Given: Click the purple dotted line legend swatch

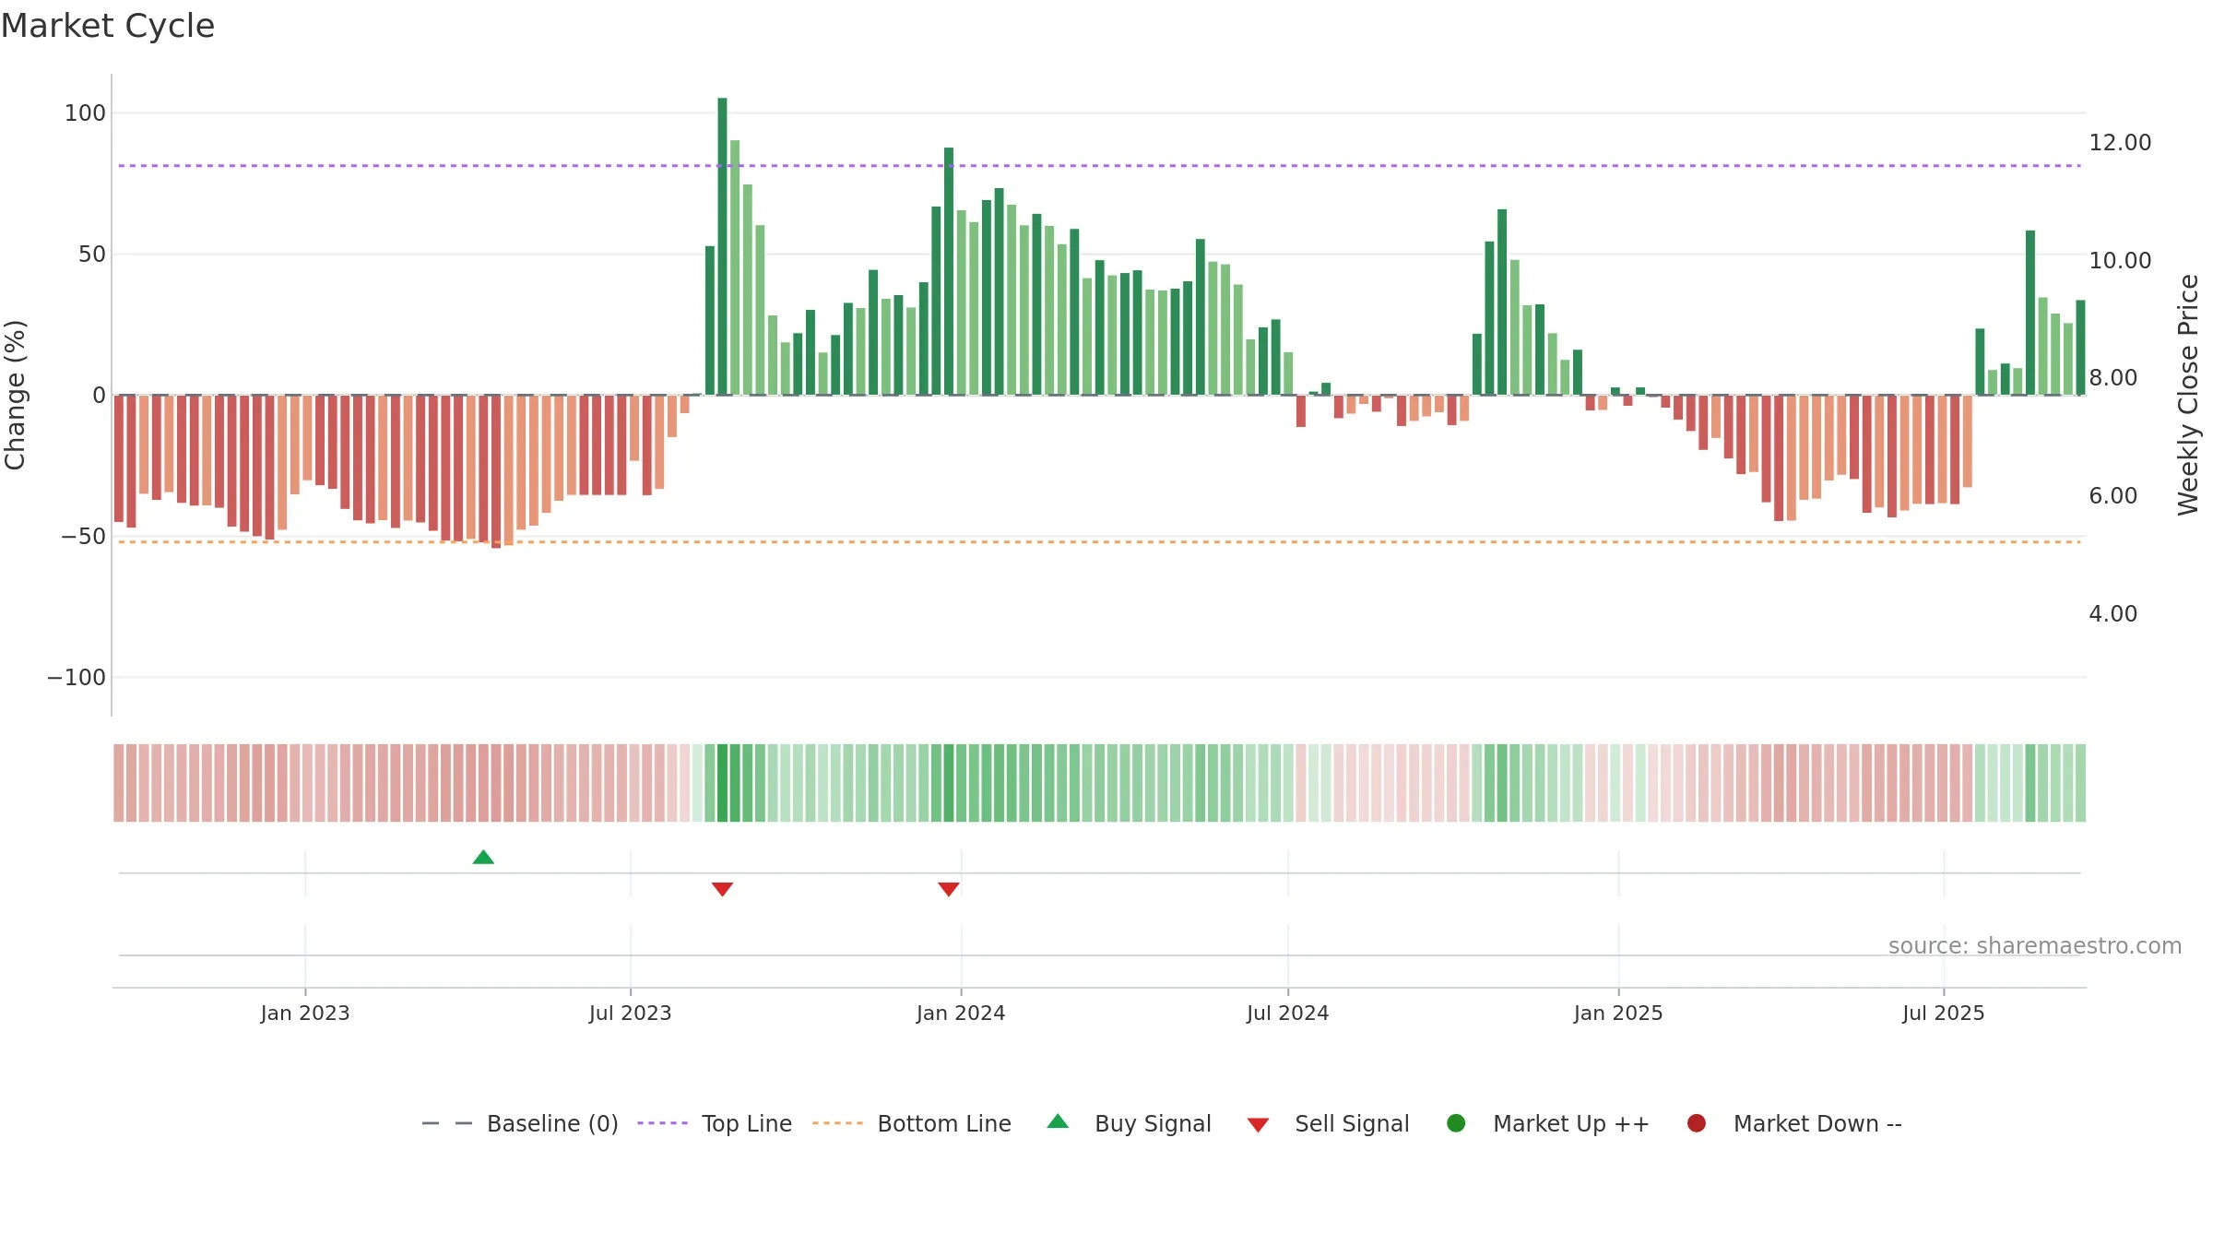Looking at the screenshot, I should click(x=662, y=1123).
